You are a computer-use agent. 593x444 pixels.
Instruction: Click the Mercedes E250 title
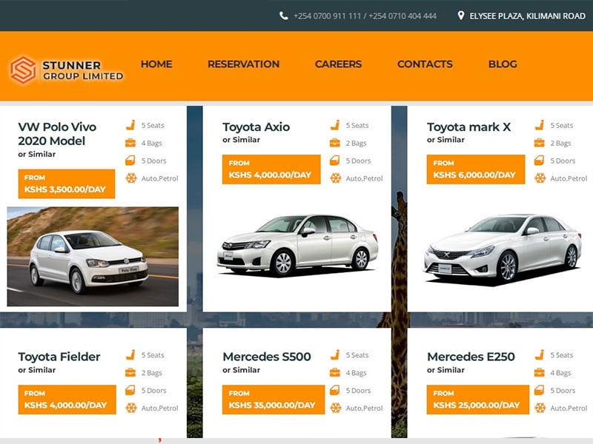coord(471,357)
